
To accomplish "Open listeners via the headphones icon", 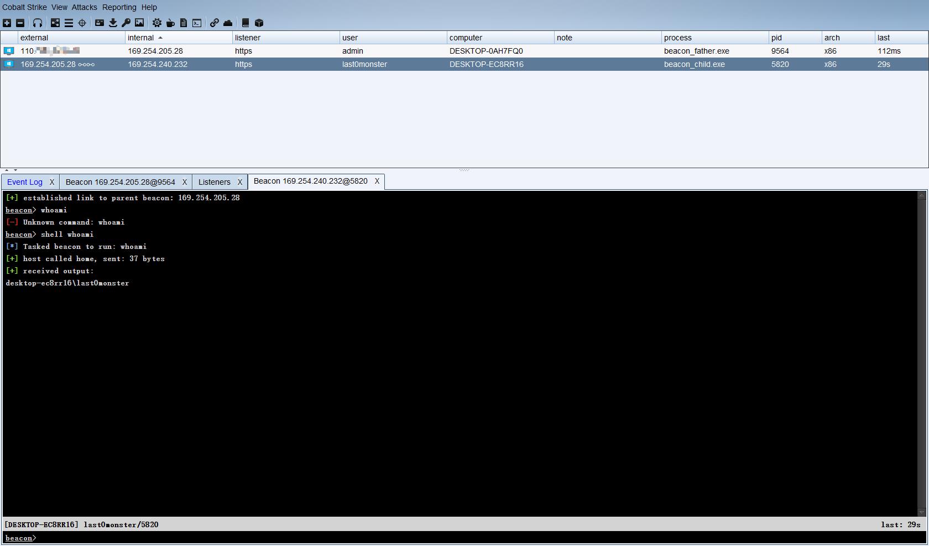I will [38, 23].
